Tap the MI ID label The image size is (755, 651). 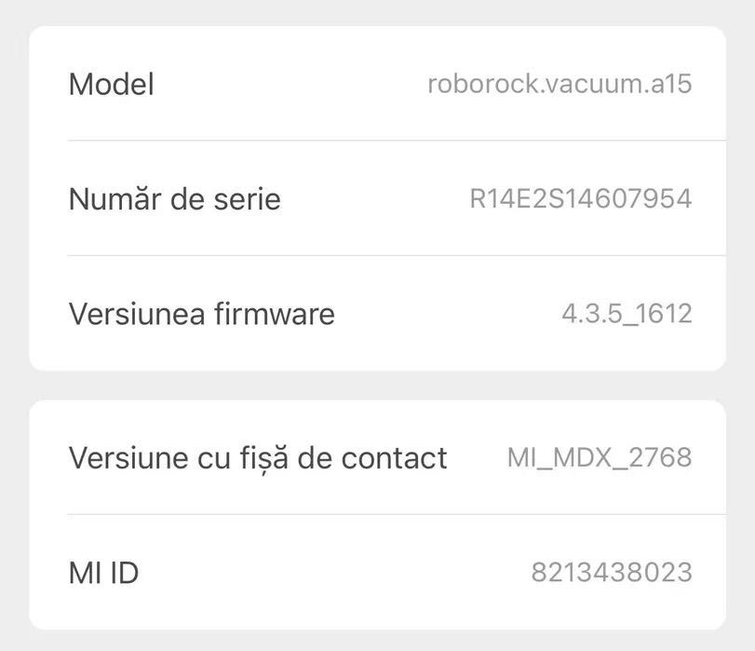click(x=103, y=572)
